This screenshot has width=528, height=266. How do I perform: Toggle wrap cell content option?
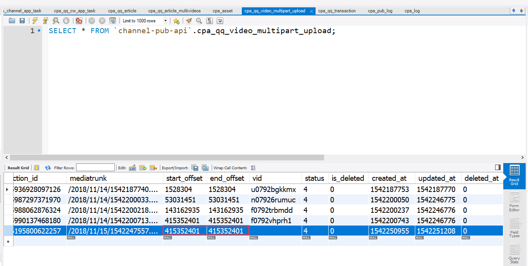click(x=253, y=168)
